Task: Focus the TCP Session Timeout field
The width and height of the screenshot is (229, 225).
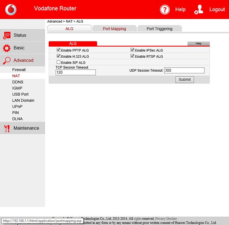Action: tap(75, 72)
